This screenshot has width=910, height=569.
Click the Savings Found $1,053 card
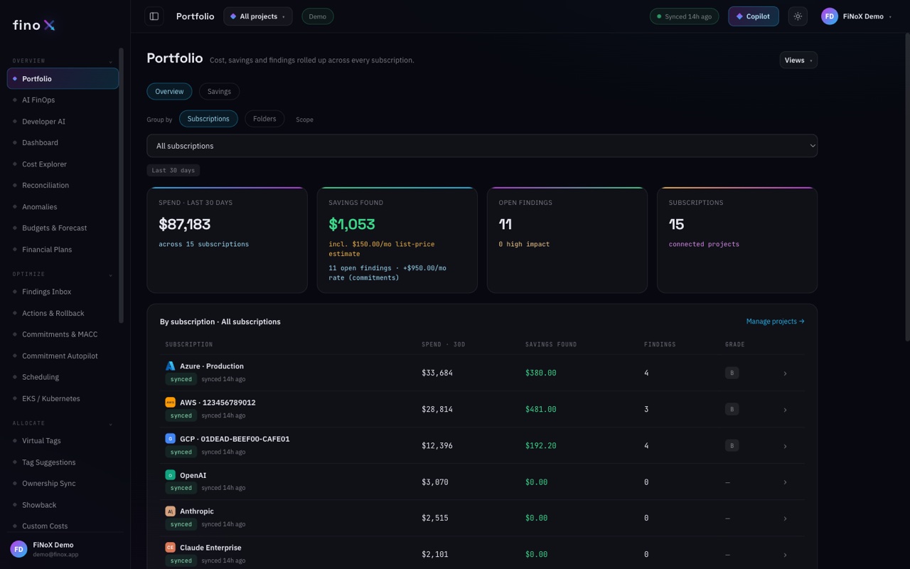click(397, 240)
